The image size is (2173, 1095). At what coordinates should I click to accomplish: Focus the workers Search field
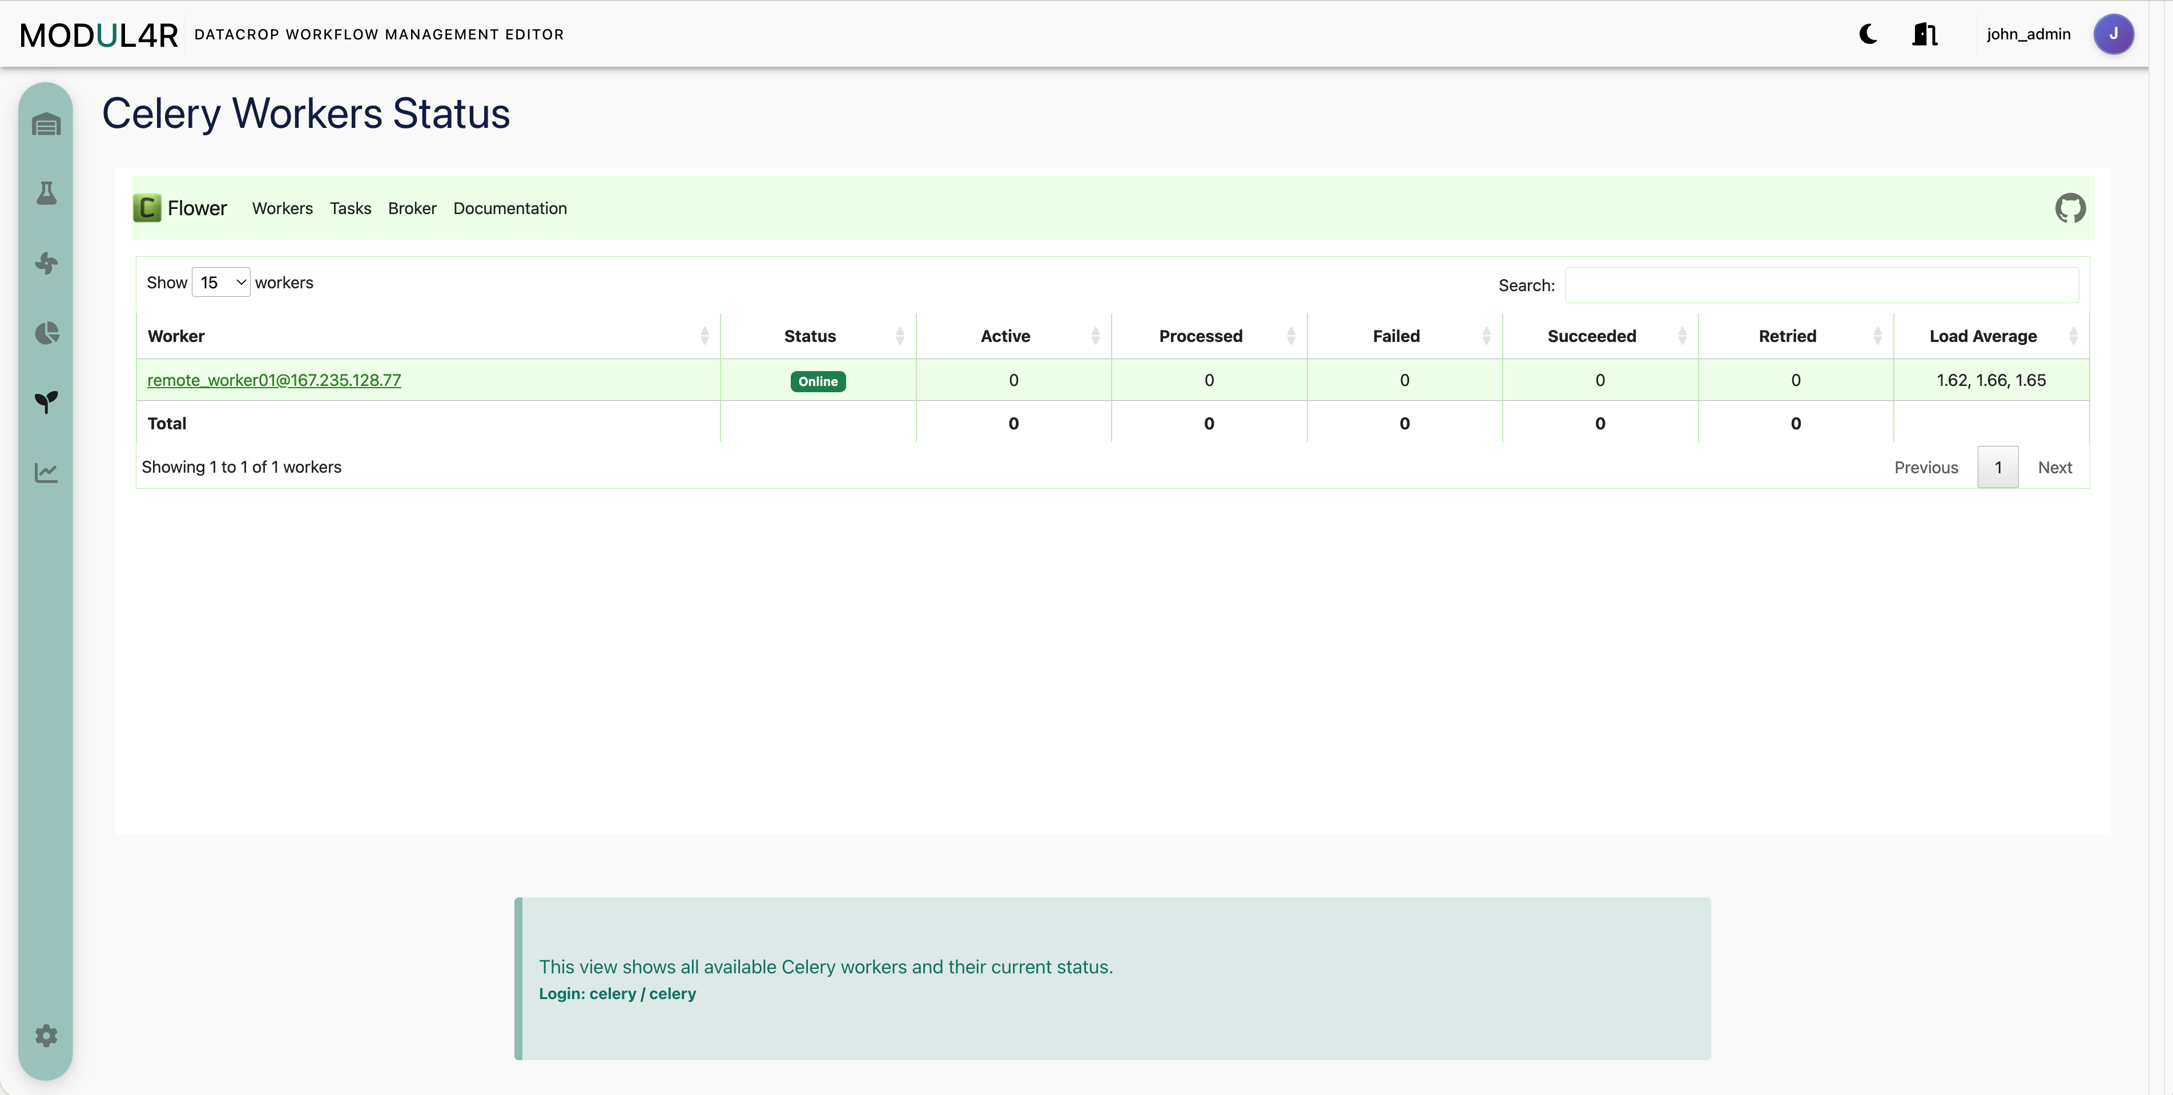click(1822, 285)
